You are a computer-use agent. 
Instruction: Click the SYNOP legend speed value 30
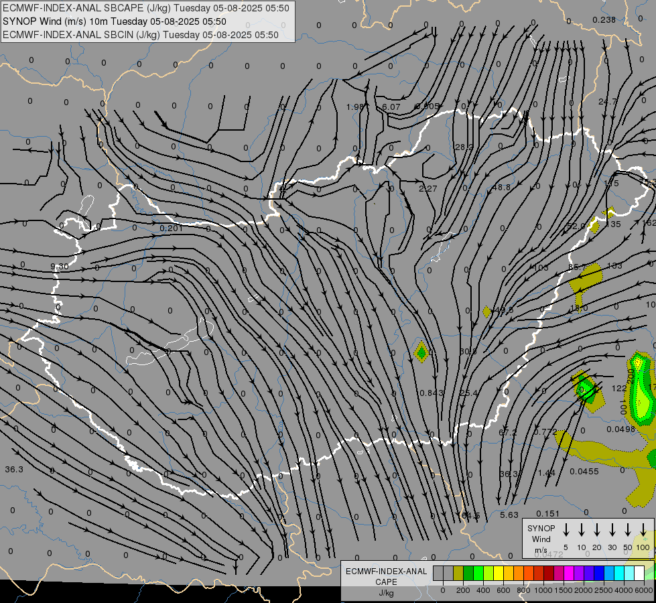tap(612, 547)
